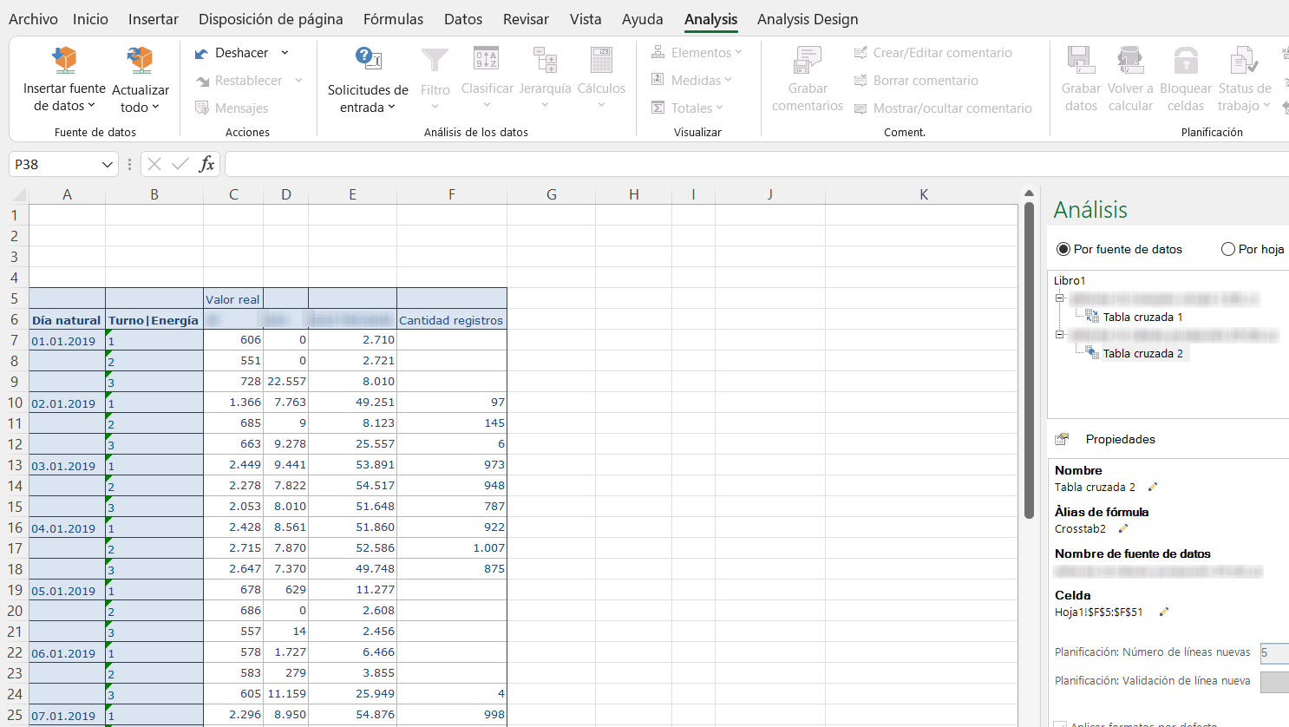Open the Totales dropdown arrow
The width and height of the screenshot is (1289, 727).
pos(720,108)
